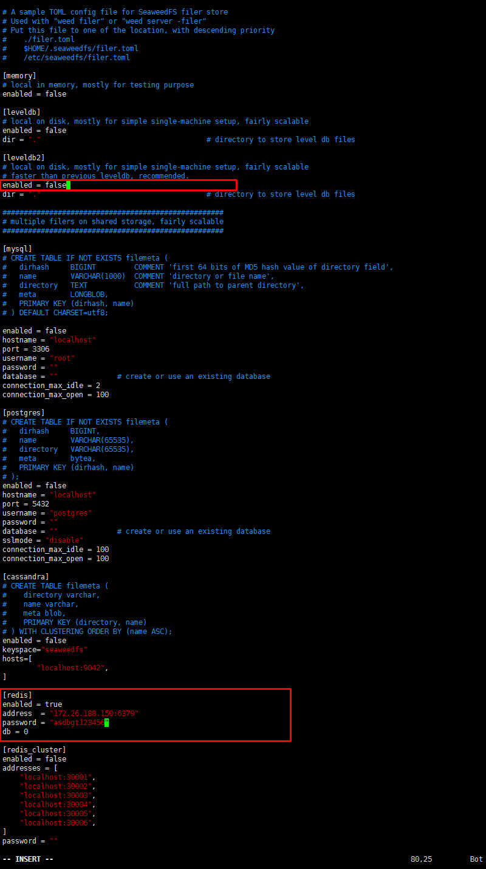This screenshot has width=486, height=869.
Task: Click the mysql username "root" value
Action: [x=62, y=358]
